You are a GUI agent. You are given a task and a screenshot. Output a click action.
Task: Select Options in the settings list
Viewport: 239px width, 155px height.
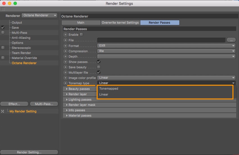click(x=17, y=43)
